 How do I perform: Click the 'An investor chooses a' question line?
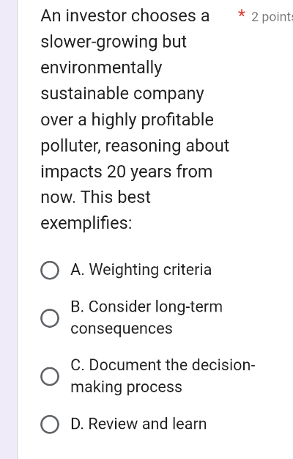pyautogui.click(x=125, y=15)
